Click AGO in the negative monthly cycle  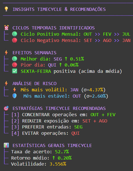pos(107,41)
